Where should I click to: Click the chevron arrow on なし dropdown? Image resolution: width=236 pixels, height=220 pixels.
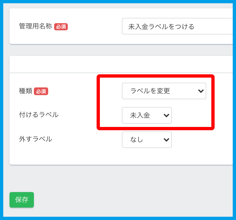click(x=166, y=140)
